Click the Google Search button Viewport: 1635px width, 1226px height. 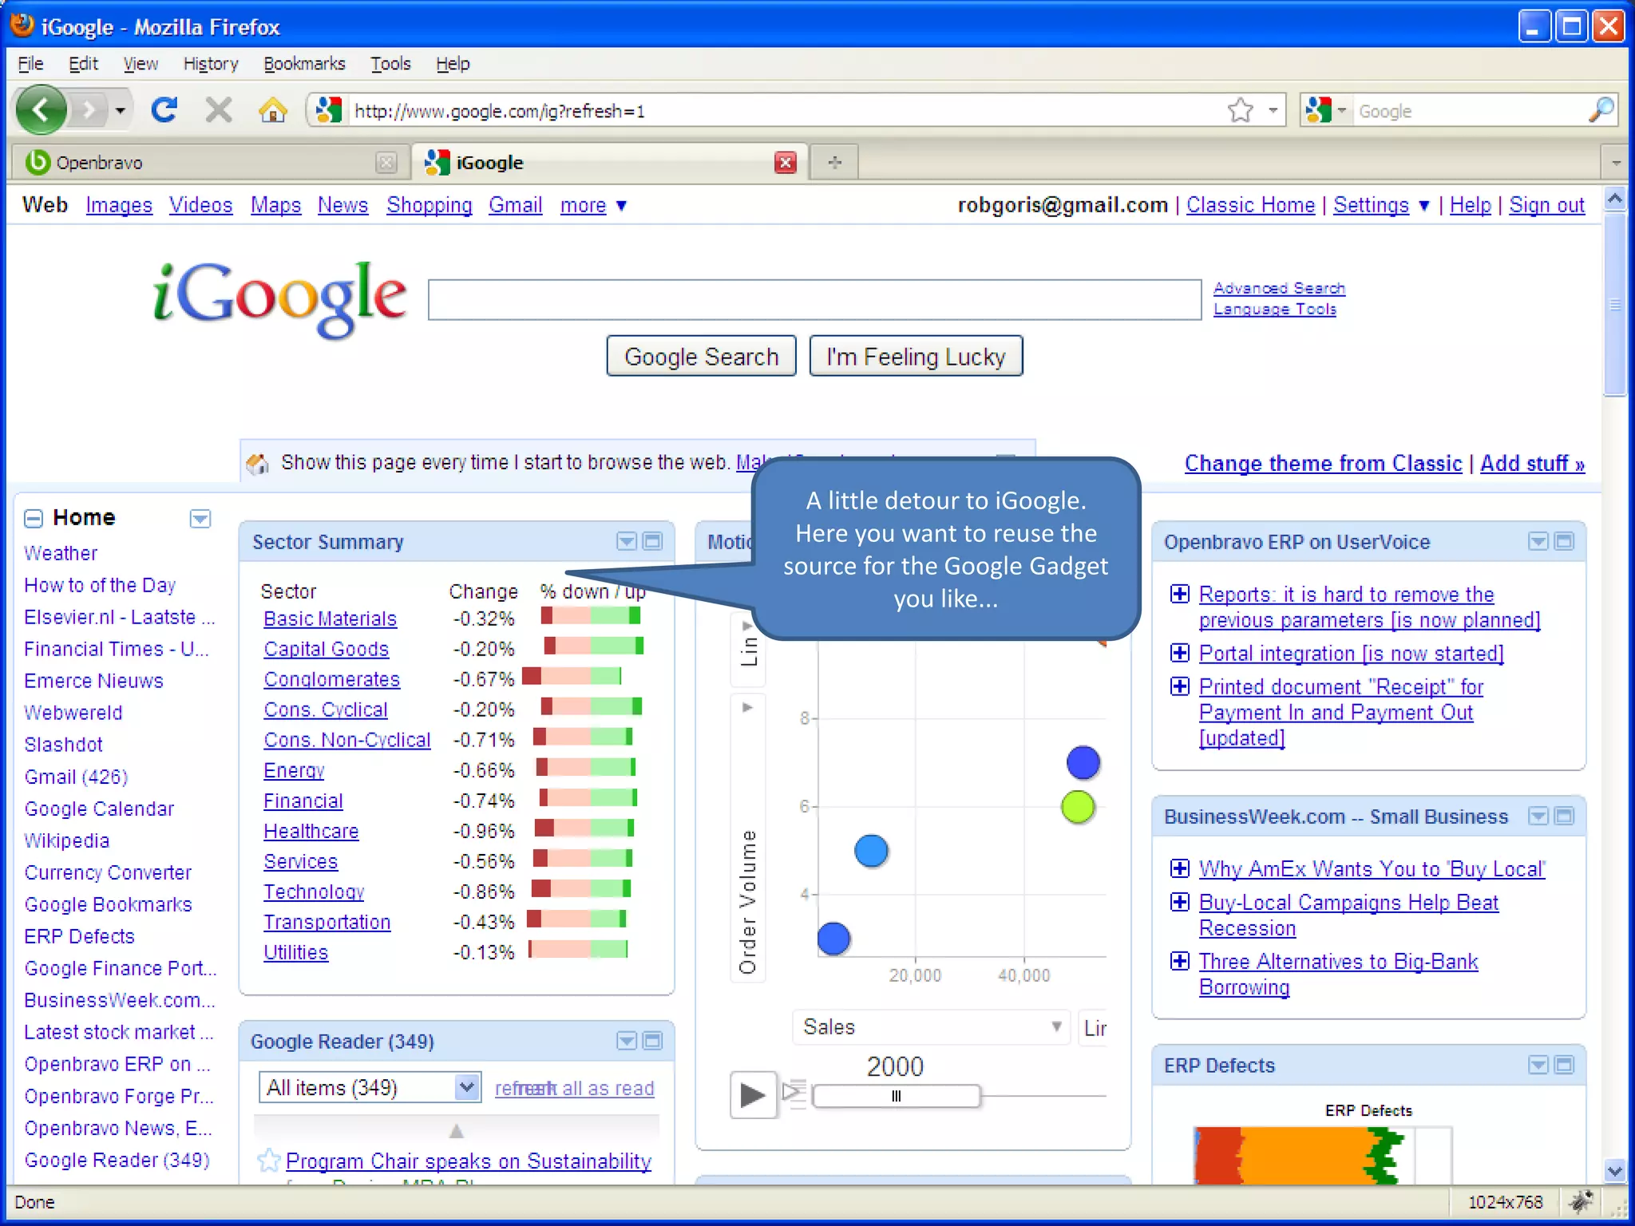(701, 356)
